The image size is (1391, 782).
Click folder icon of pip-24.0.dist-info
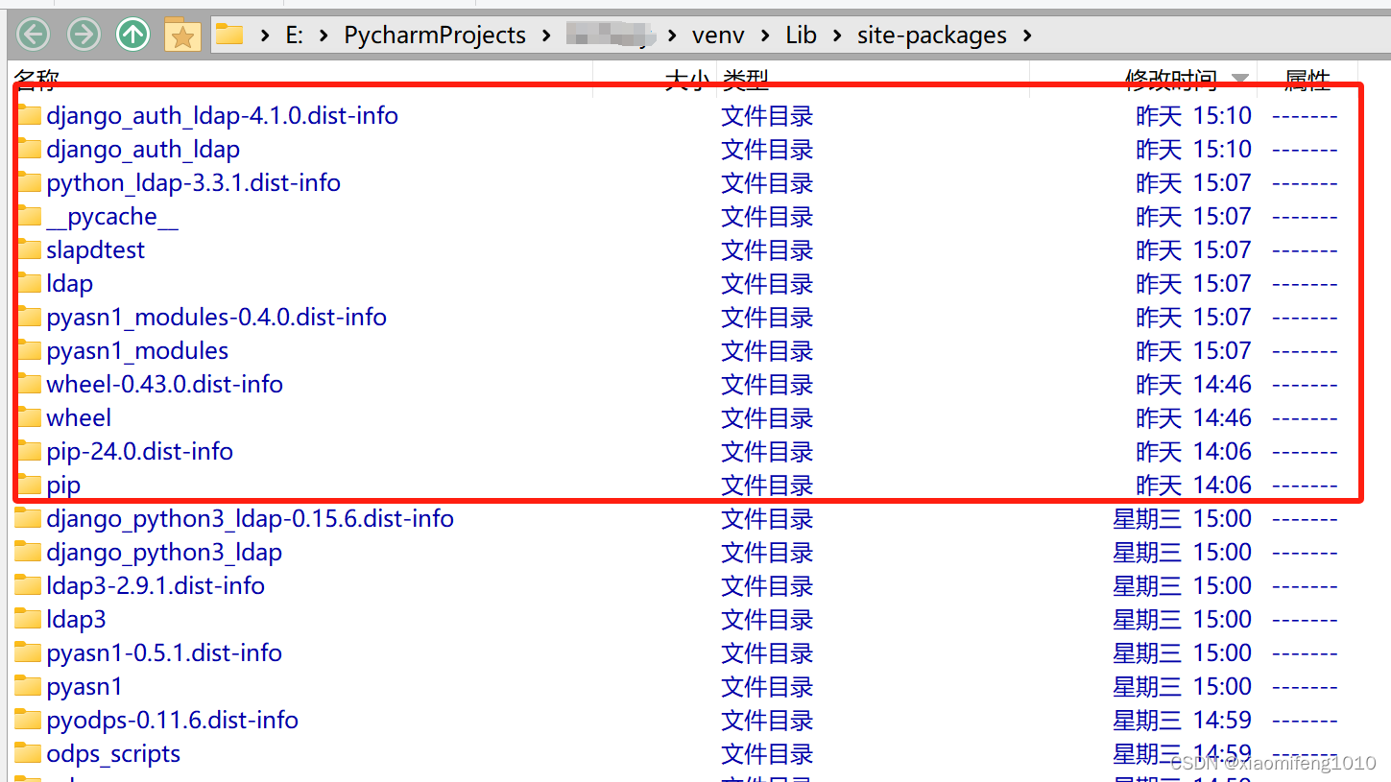click(29, 451)
